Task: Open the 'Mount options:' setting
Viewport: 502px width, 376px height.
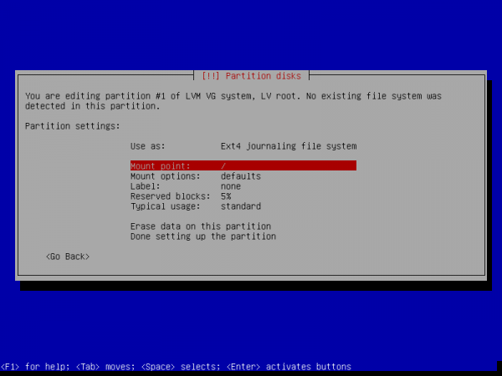Action: click(165, 176)
